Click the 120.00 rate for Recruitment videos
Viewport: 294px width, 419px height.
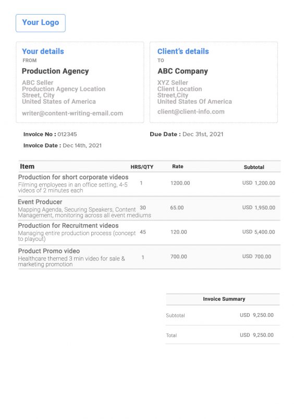(x=179, y=232)
